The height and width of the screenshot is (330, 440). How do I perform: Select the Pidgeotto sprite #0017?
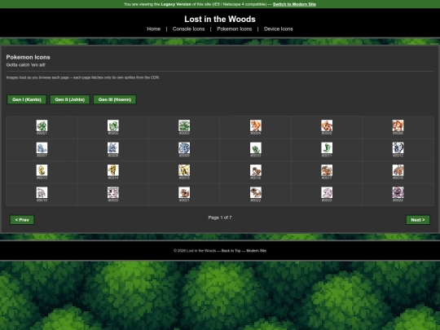pos(327,170)
